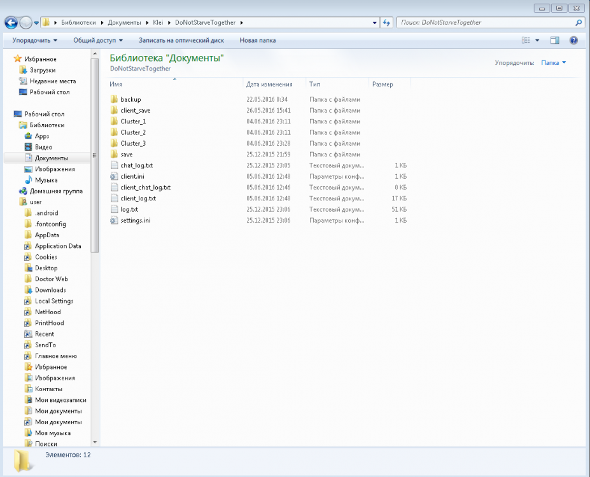590x477 pixels.
Task: Select the backup folder icon
Action: coord(114,99)
